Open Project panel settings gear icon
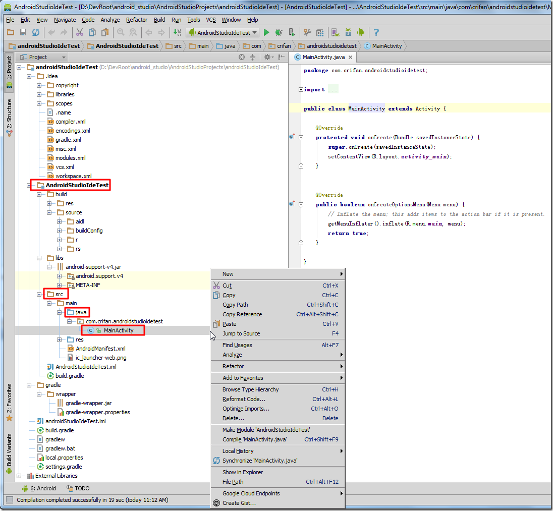 [x=268, y=57]
